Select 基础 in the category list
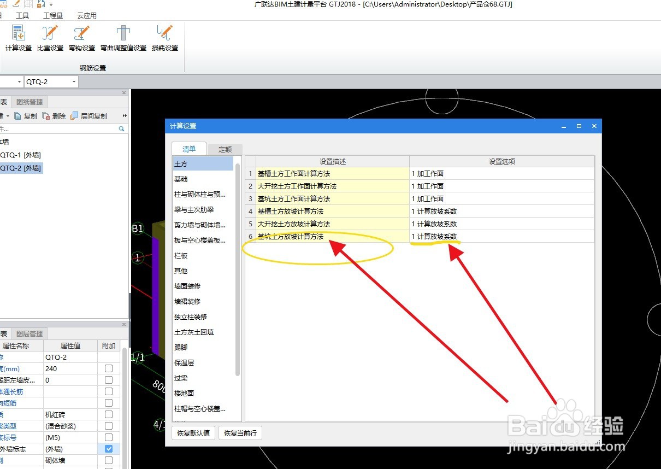Screen dimensions: 661x469 (x=180, y=179)
